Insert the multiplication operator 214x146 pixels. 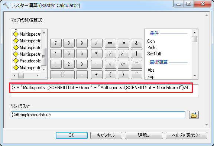97,53
